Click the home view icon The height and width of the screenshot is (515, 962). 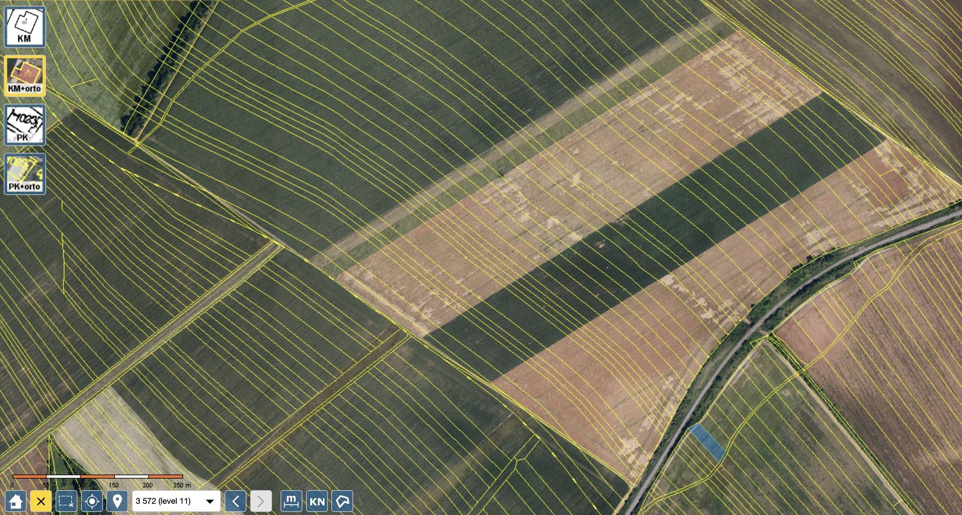click(15, 501)
